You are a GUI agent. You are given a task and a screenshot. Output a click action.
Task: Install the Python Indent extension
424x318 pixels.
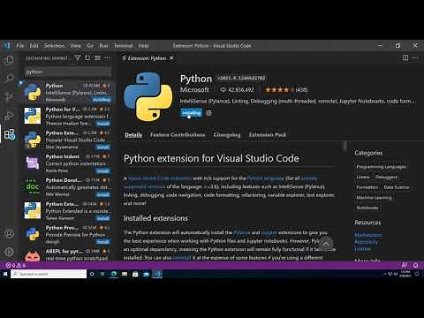(103, 171)
